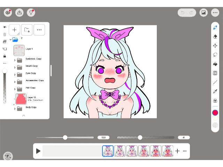
Task: Click the rotate canvas icon bottom-left
Action: click(8, 157)
